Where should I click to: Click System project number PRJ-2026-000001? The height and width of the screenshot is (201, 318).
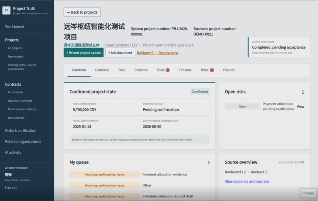[159, 32]
